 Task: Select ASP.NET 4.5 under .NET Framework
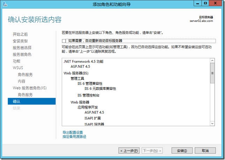click(80, 66)
